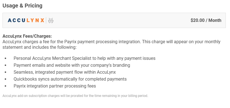Viewport: 230px width, 108px height.
Task: Click the Personal AccuLynx Merchant Specialist bullet
Action: pyautogui.click(x=85, y=58)
